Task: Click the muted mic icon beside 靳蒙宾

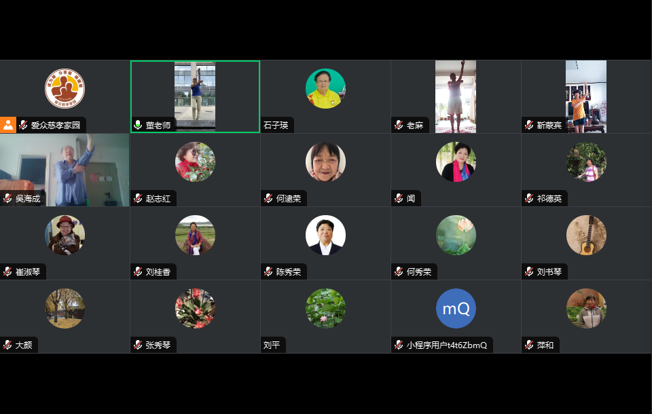Action: click(x=529, y=125)
